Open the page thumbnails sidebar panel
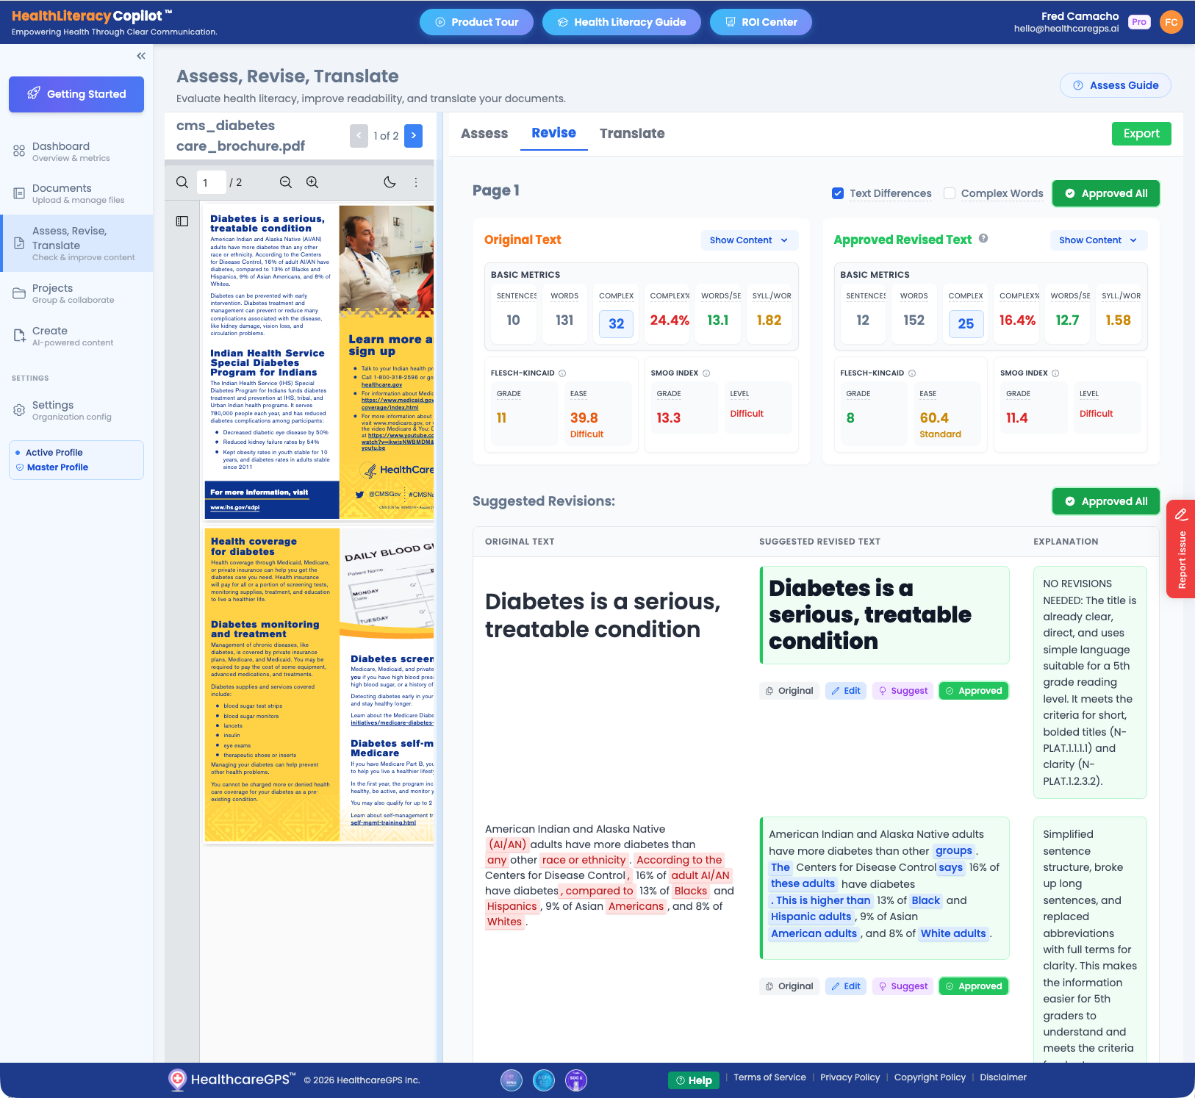1195x1098 pixels. 182,220
